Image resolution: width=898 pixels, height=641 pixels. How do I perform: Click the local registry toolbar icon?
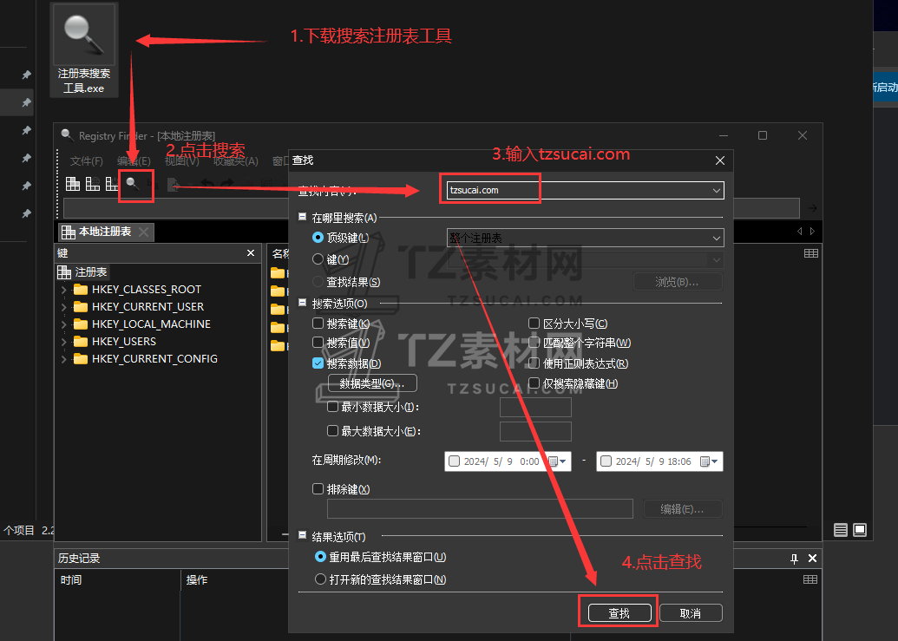(73, 184)
